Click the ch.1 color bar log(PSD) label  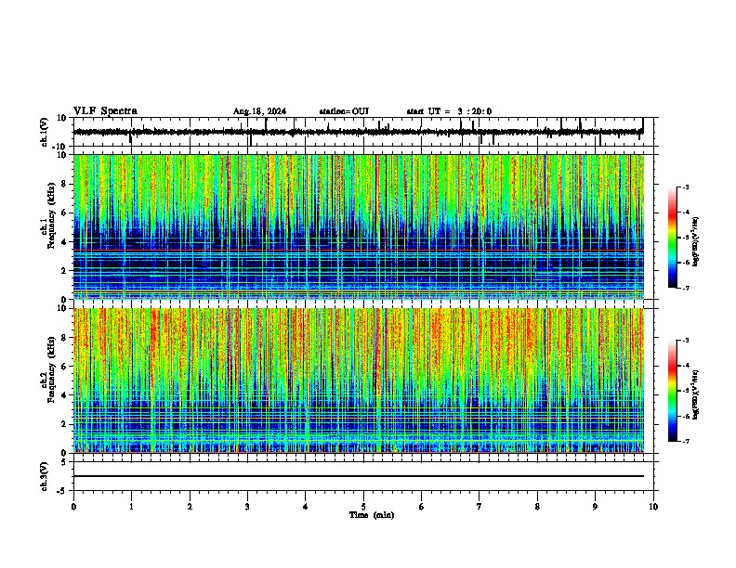point(696,241)
